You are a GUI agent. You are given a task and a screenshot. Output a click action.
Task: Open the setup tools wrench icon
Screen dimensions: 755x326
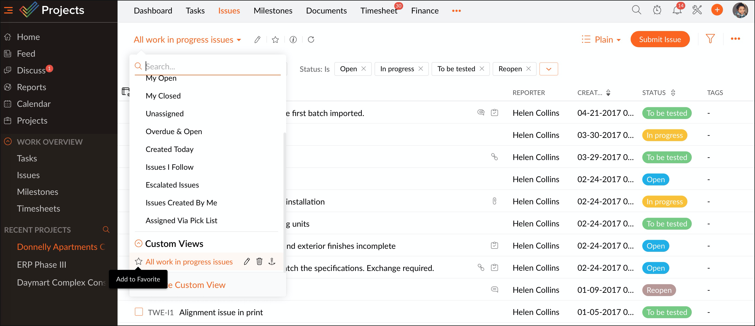697,10
